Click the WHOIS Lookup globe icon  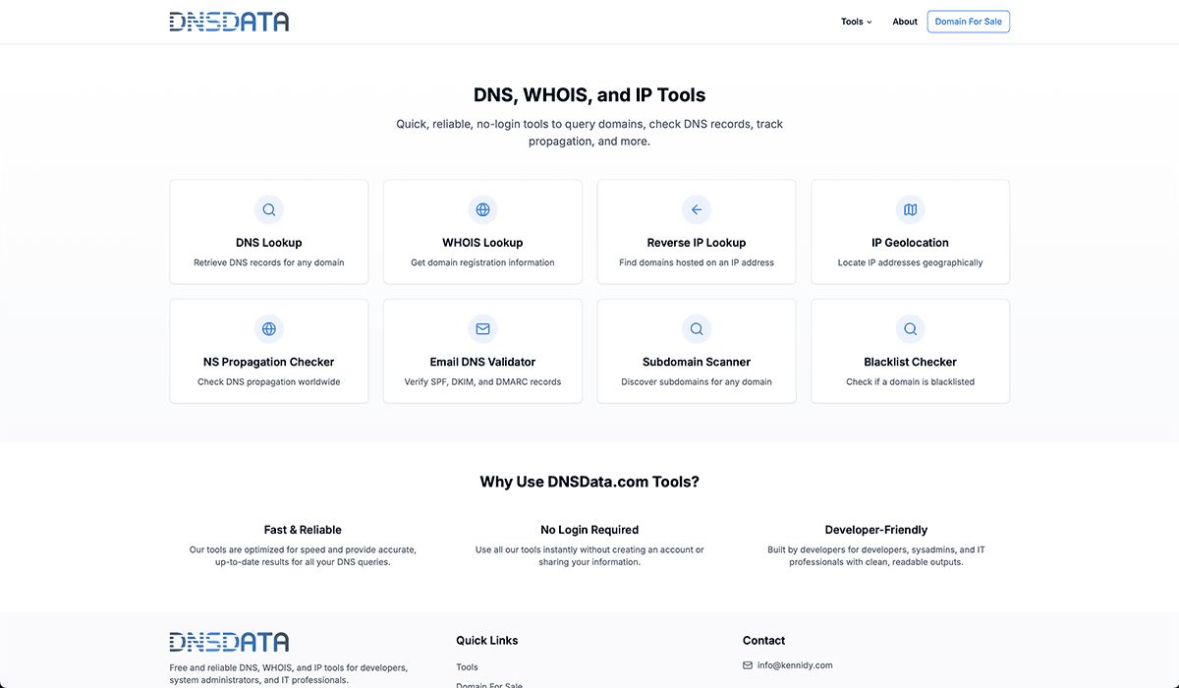coord(482,209)
